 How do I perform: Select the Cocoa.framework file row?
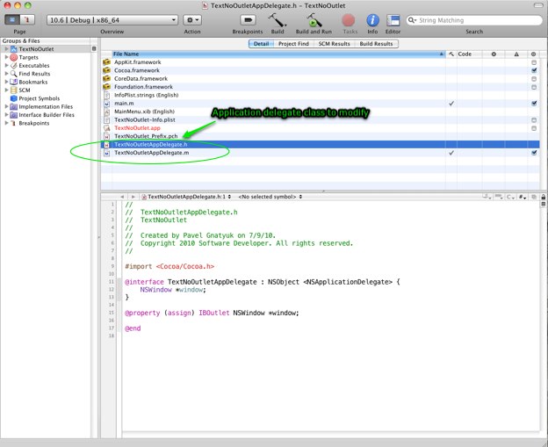coord(320,70)
